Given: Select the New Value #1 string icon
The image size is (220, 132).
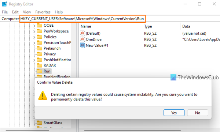Looking at the screenshot, I should click(82, 45).
